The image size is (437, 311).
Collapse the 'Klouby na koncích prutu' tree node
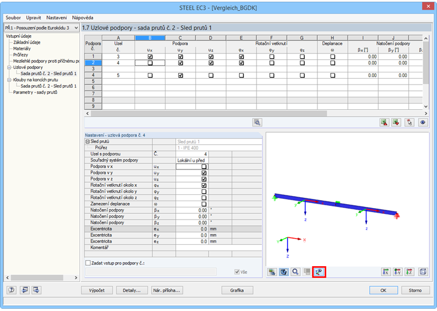(9, 80)
